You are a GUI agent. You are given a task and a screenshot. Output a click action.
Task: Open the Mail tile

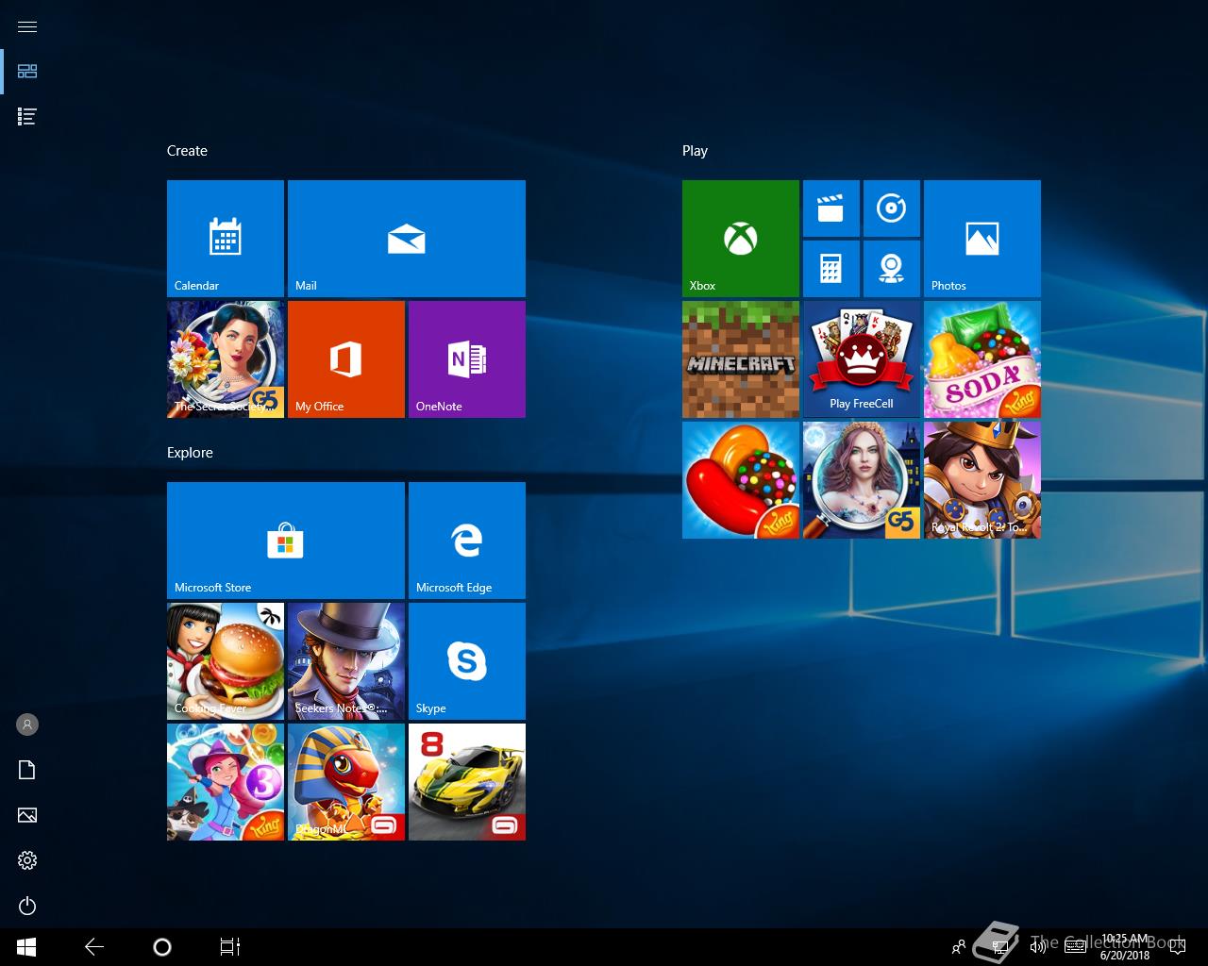coord(407,239)
